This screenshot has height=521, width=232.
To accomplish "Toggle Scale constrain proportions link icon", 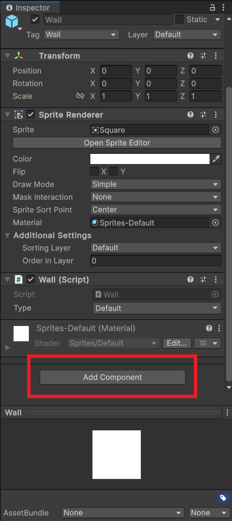I will pos(80,96).
